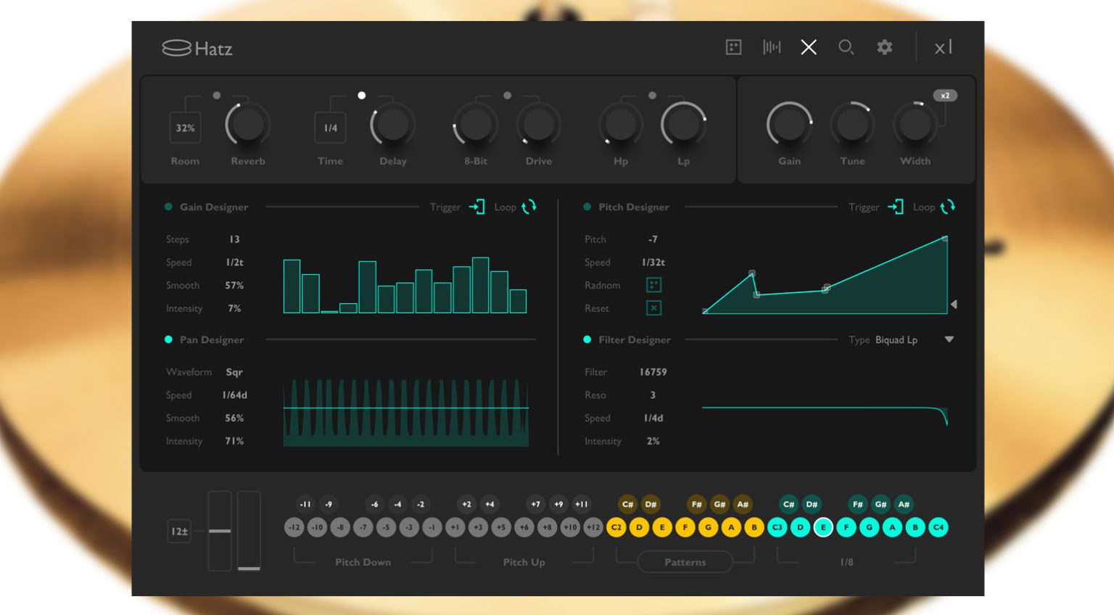Click Gain Designer Loop icon
Viewport: 1114px width, 615px height.
click(529, 207)
